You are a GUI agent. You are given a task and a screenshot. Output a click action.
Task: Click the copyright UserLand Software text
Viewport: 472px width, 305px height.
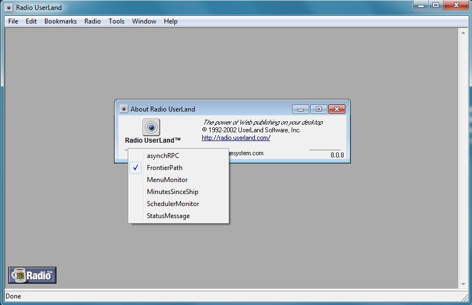pos(252,130)
